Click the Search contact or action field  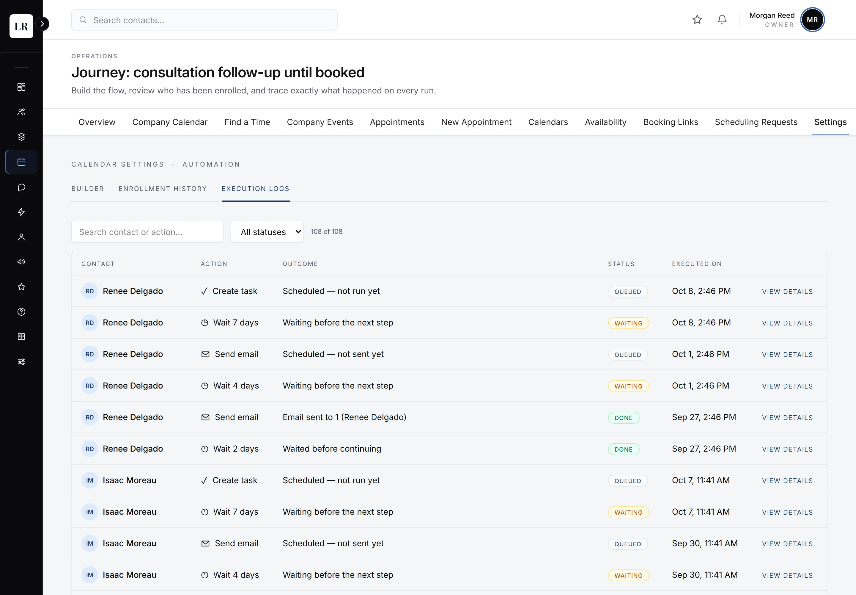(x=147, y=231)
